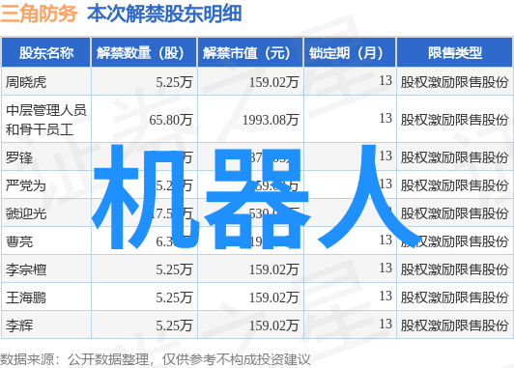Click 159.02万 value in 王海鹏 row

(273, 298)
